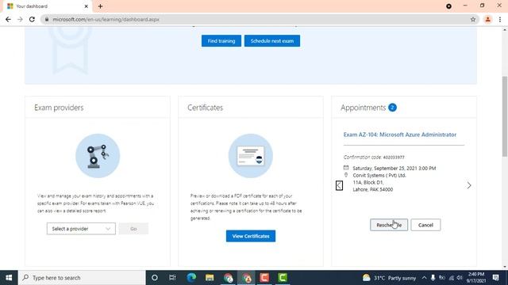This screenshot has height=285, width=508.
Task: Click the browser forward arrow
Action: [20, 19]
